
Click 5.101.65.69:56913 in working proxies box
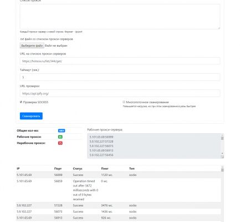101,150
